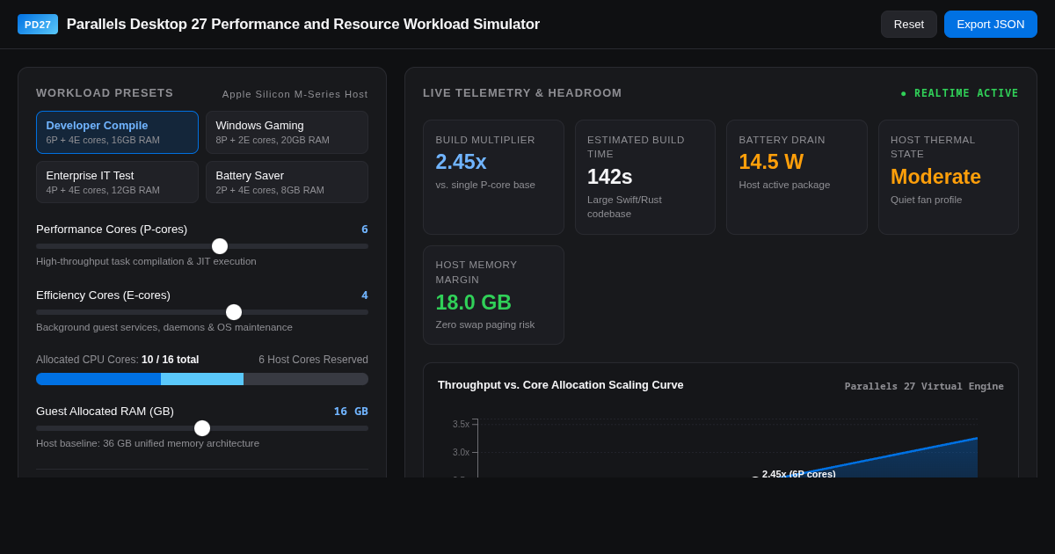Image resolution: width=1055 pixels, height=554 pixels.
Task: Click the Battery Drain 14.5 W card
Action: pos(797,177)
